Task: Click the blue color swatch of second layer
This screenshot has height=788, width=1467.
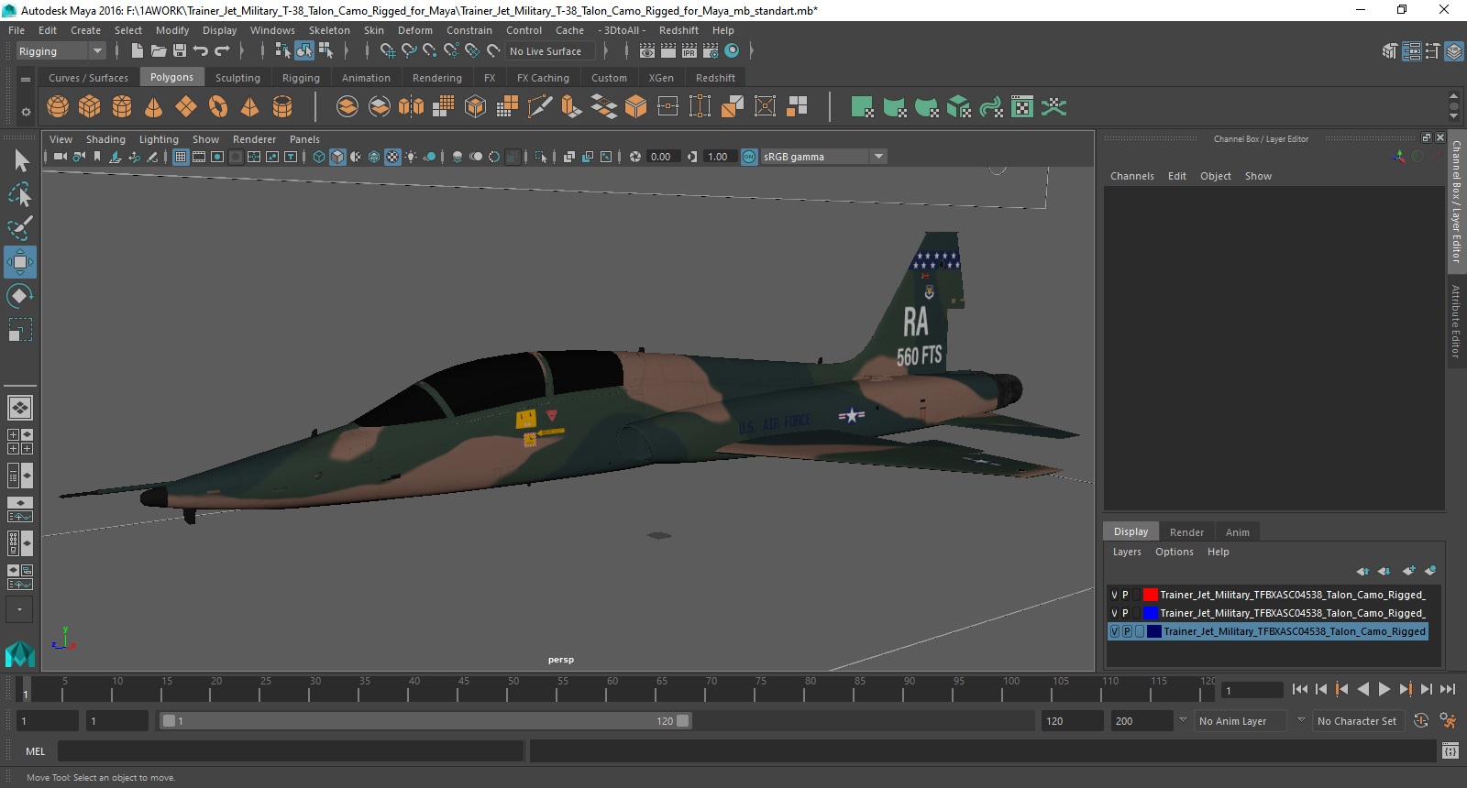Action: 1151,613
